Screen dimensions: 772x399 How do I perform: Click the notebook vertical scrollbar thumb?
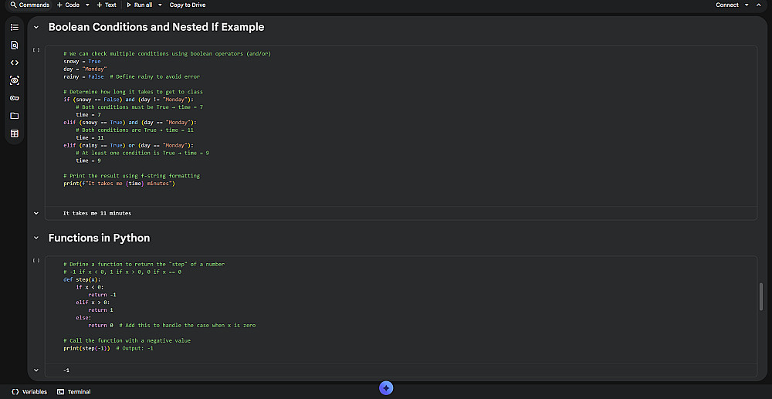761,296
